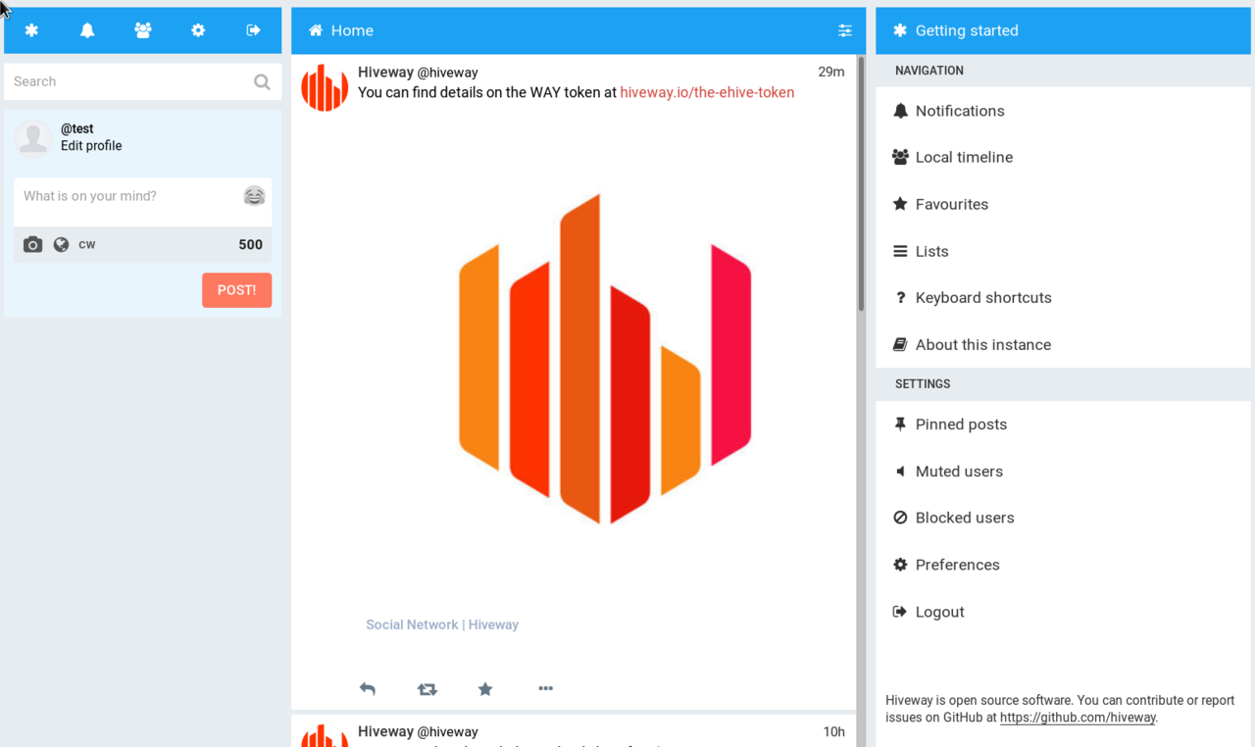The height and width of the screenshot is (747, 1255).
Task: Click the book icon beside About this instance
Action: click(900, 344)
